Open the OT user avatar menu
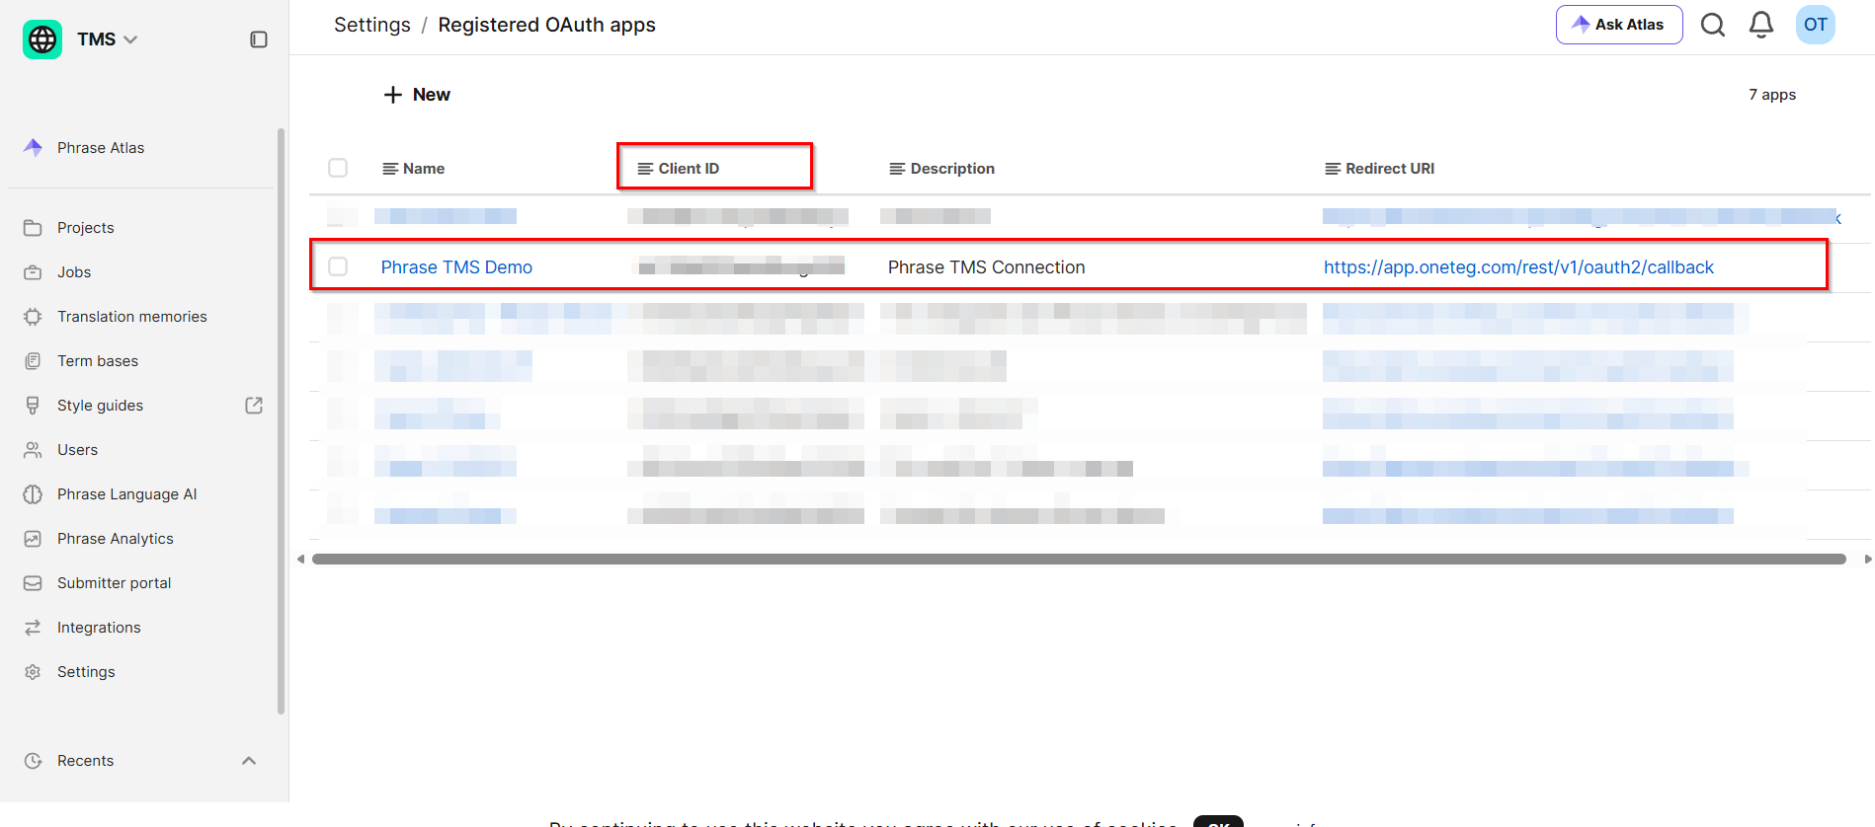 tap(1816, 25)
